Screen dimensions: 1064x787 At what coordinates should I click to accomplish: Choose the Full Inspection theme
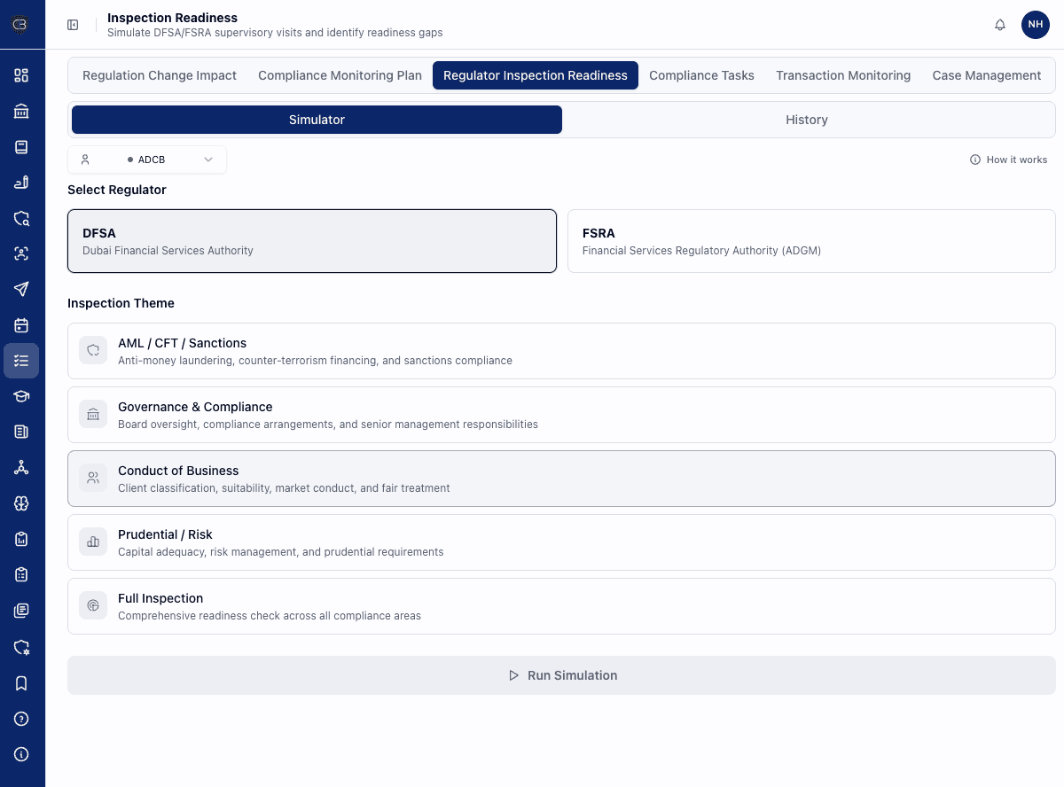[561, 605]
